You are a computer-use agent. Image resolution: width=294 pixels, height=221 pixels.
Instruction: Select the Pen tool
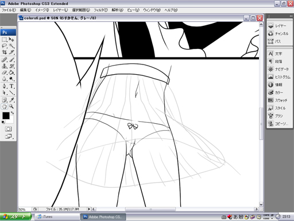click(x=5, y=86)
